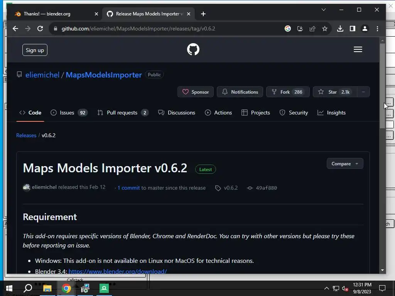This screenshot has width=395, height=296.
Task: Click eliemichel avatar next to release author
Action: tap(27, 188)
